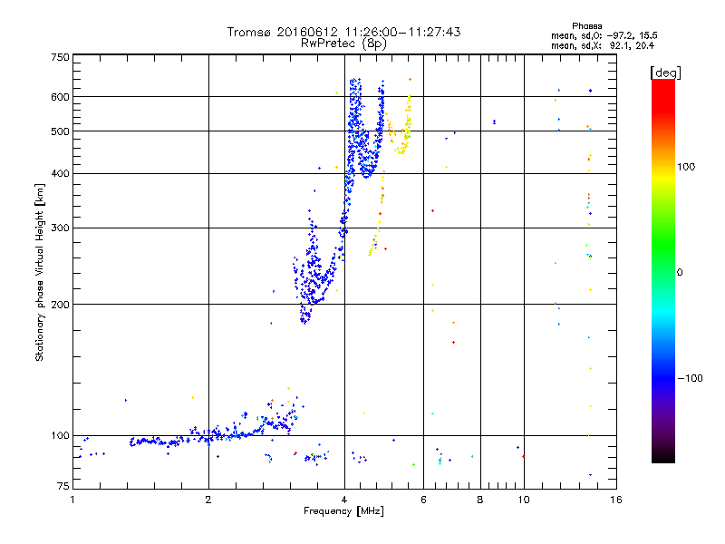Click the y-axis '100' tick label
The height and width of the screenshot is (544, 725).
pos(60,435)
